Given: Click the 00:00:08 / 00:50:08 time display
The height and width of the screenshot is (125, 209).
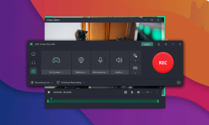Looking at the screenshot, I should (62, 92).
